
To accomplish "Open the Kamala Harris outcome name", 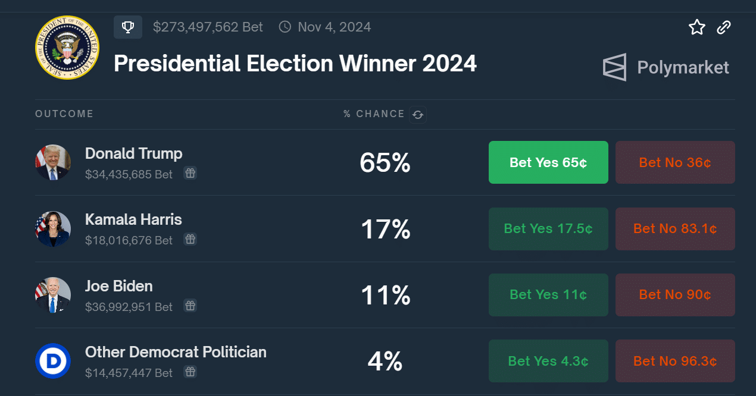I will tap(133, 219).
